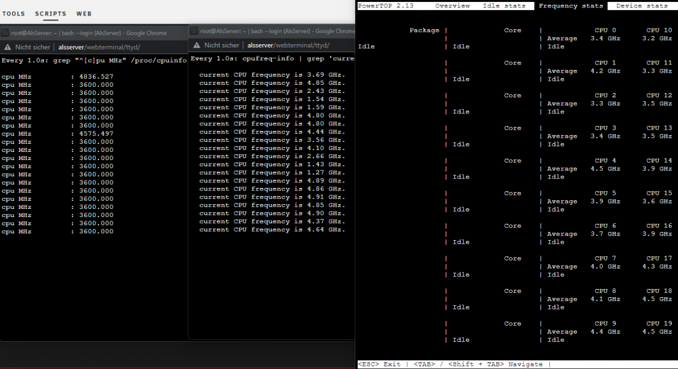Switch to PowerTOP Overview tab

point(452,6)
